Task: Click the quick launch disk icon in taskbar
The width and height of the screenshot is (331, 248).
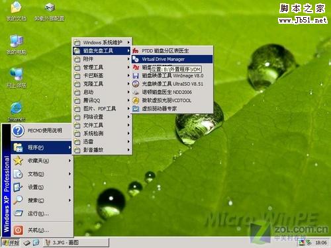Action: pos(26,243)
